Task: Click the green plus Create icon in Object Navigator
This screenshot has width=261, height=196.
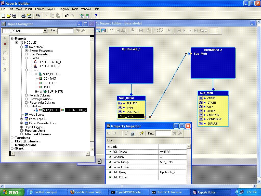Action: pyautogui.click(x=5, y=38)
